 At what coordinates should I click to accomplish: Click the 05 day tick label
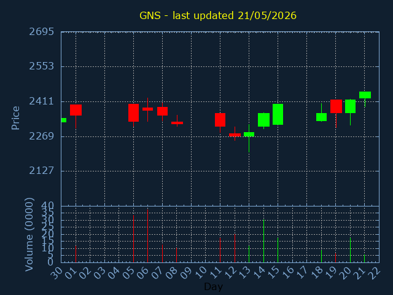click(128, 272)
